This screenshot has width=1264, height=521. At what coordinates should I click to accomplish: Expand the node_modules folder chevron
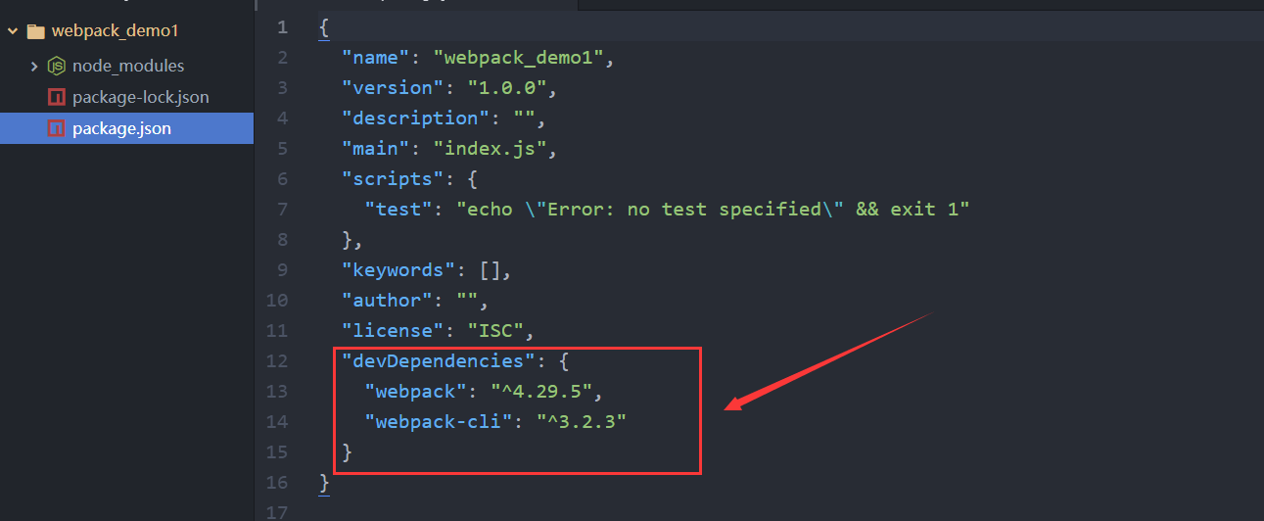[33, 67]
